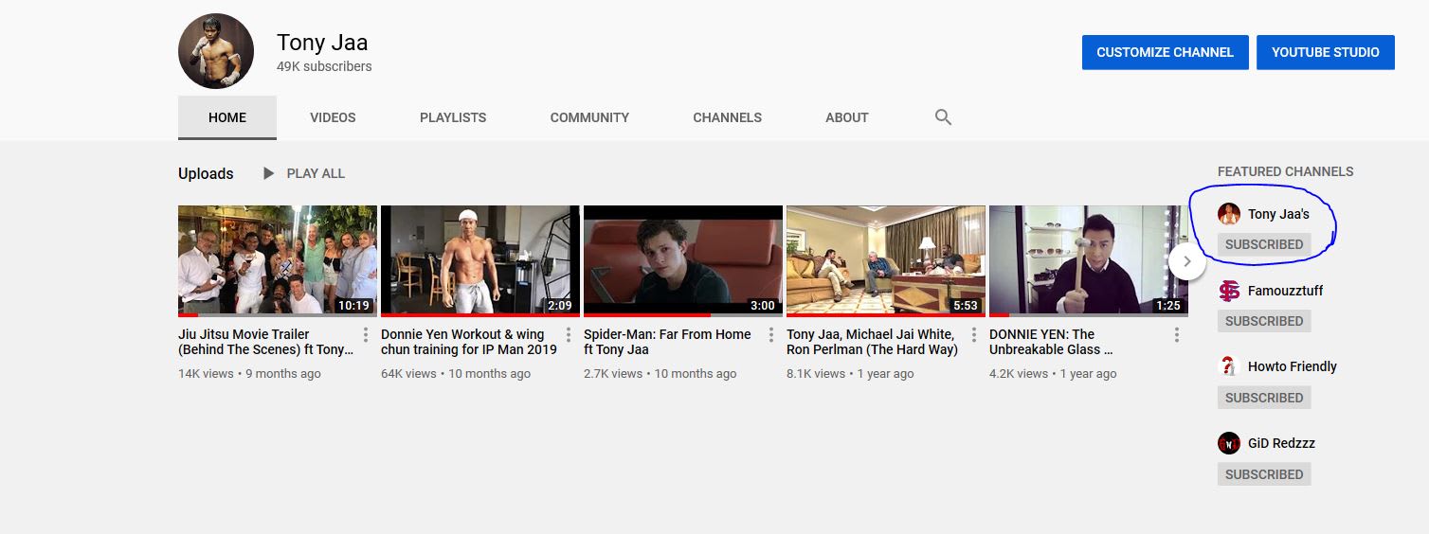Image resolution: width=1429 pixels, height=534 pixels.
Task: Click the Howto Friendly channel name
Action: click(1293, 366)
